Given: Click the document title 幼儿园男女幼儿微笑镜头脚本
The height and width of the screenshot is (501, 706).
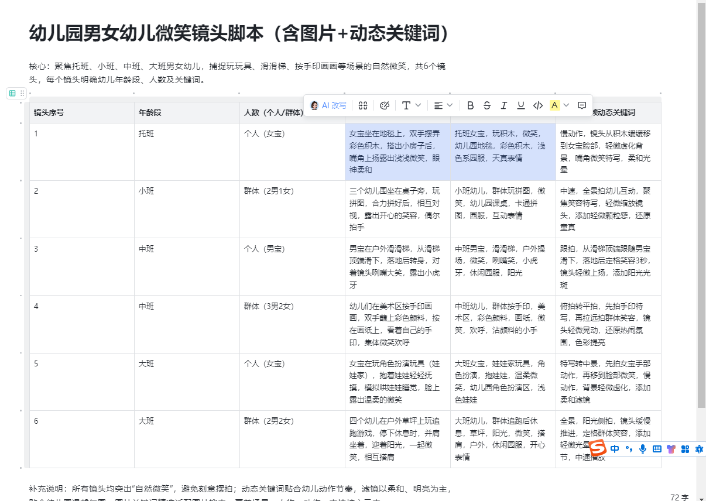Looking at the screenshot, I should tap(239, 33).
